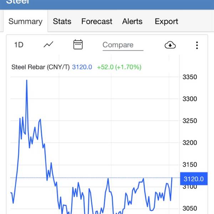
Task: Click the 3350 y-axis label
Action: point(189,77)
